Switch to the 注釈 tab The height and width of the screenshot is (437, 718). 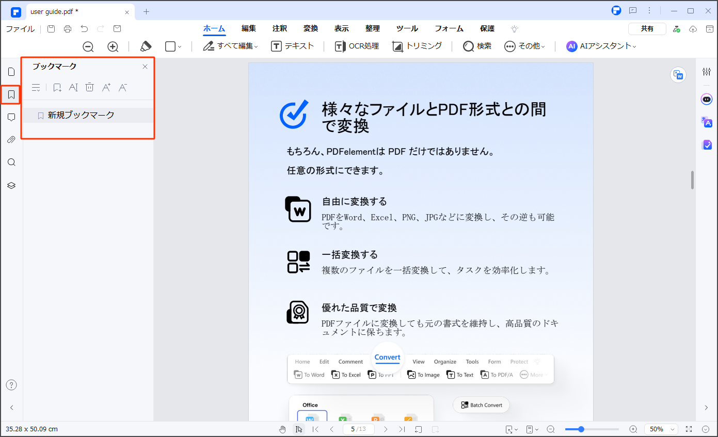(x=280, y=29)
